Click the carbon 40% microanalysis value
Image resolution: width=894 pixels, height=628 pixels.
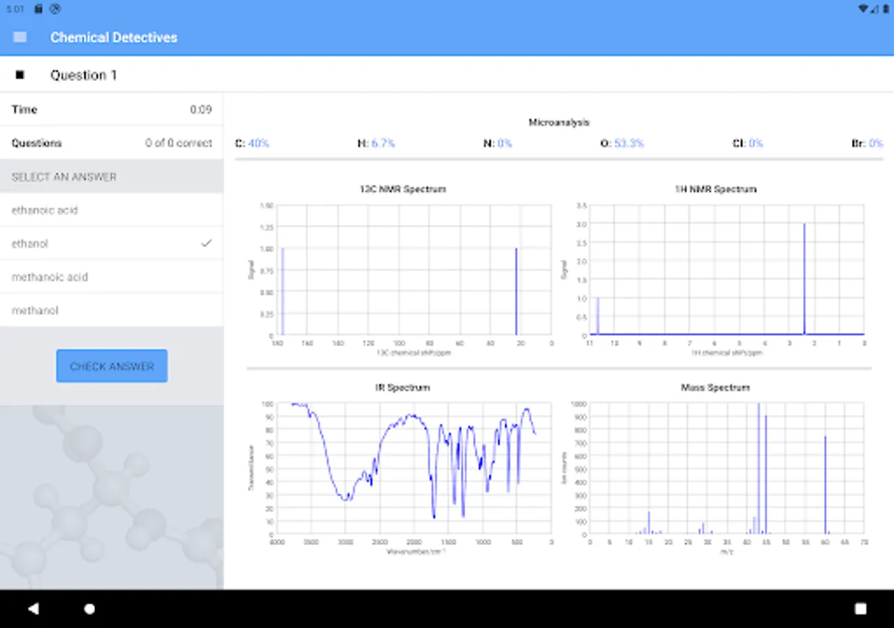pos(258,143)
